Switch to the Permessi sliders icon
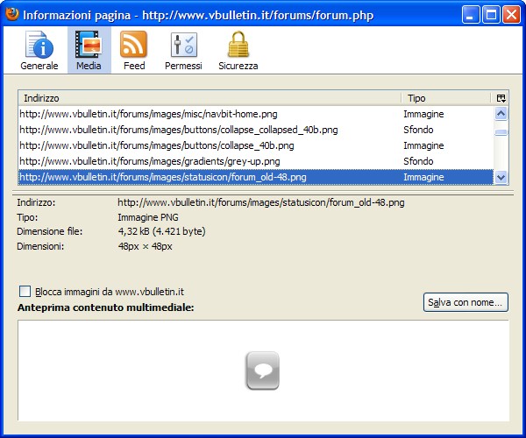Image resolution: width=526 pixels, height=438 pixels. click(183, 44)
